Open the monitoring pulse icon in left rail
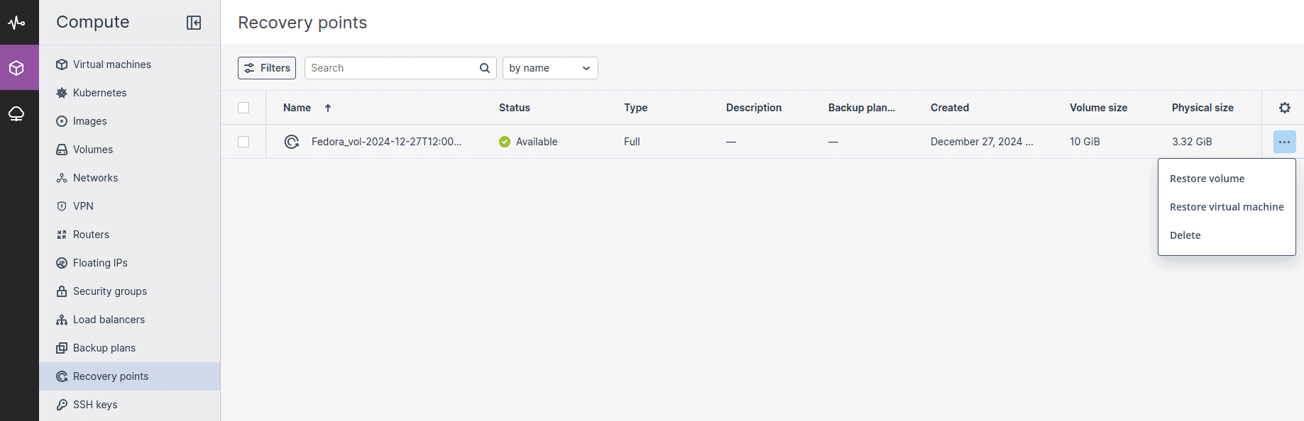Image resolution: width=1304 pixels, height=421 pixels. pos(16,23)
